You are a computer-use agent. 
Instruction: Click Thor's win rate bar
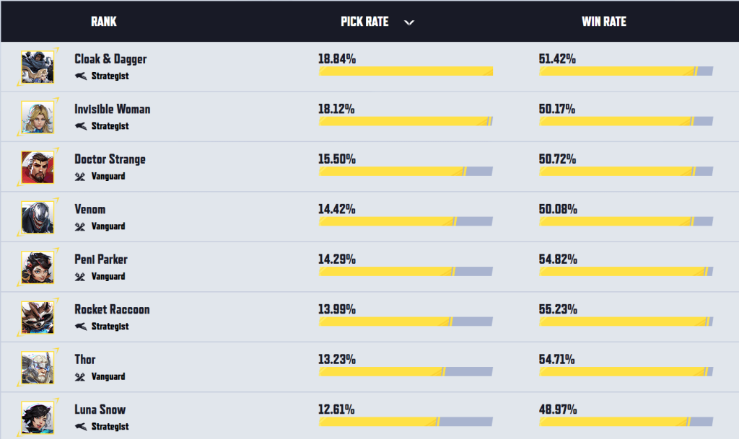pyautogui.click(x=626, y=372)
